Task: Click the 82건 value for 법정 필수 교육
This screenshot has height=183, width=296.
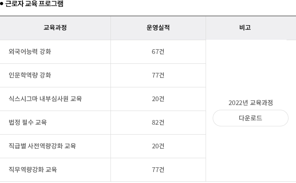Action: 158,122
